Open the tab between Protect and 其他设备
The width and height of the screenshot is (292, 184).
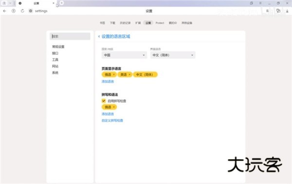pos(173,23)
